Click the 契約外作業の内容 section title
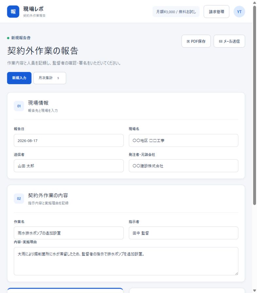The width and height of the screenshot is (257, 293). point(48,195)
